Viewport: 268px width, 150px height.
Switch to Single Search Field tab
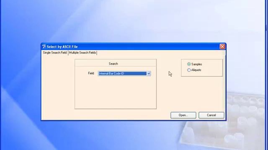coord(55,53)
